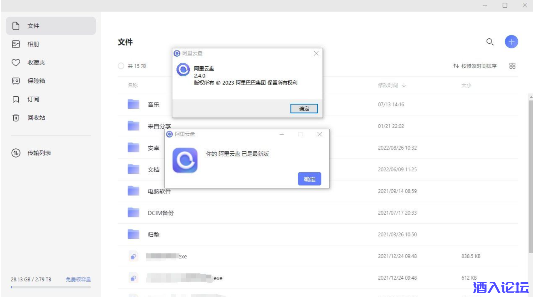Open the 传输列表 transfer list
Viewport: 533px width, 297px height.
click(51, 153)
